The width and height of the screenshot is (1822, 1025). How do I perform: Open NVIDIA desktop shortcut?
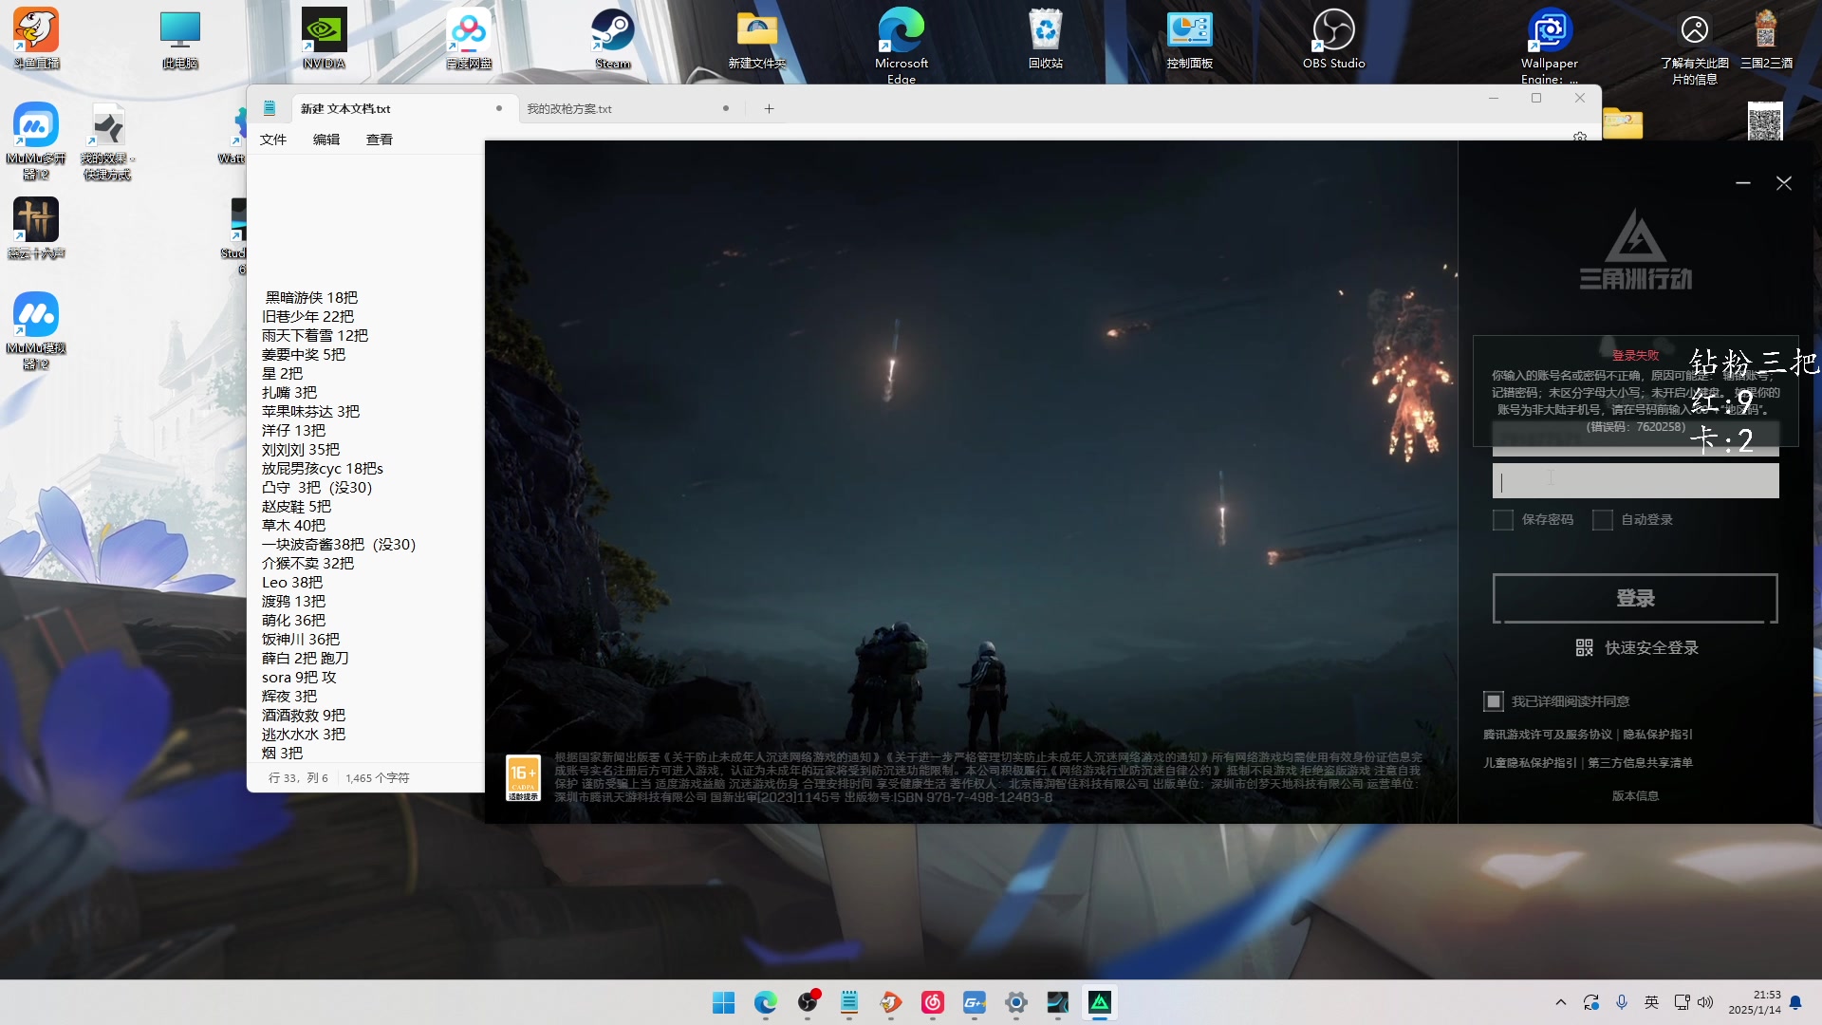point(324,38)
